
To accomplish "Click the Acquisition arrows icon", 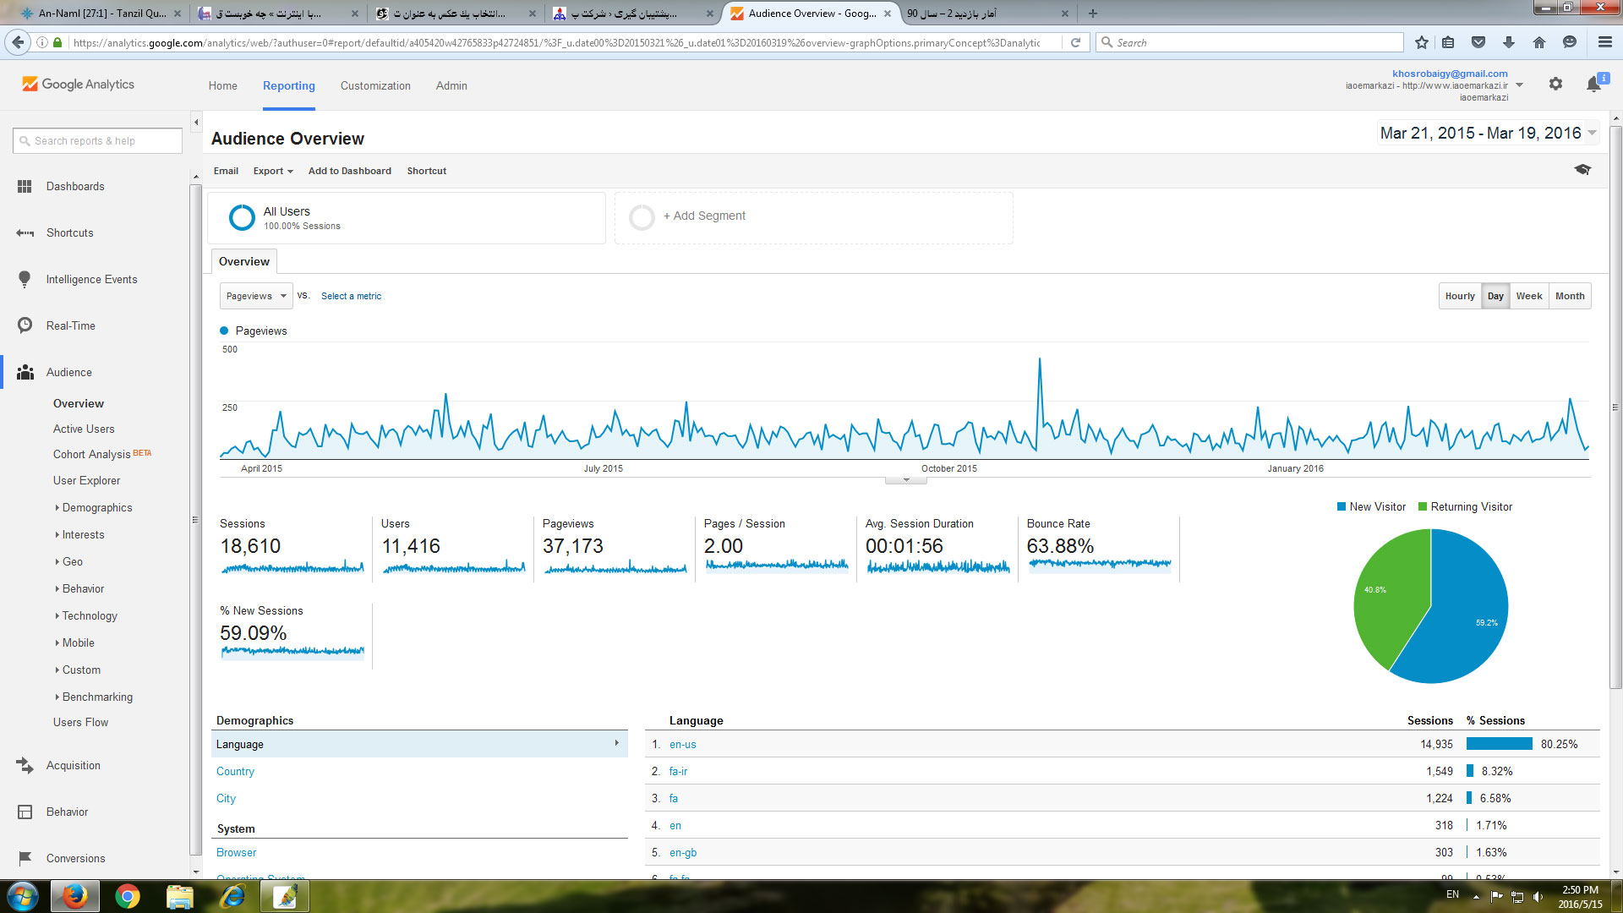I will click(x=25, y=765).
